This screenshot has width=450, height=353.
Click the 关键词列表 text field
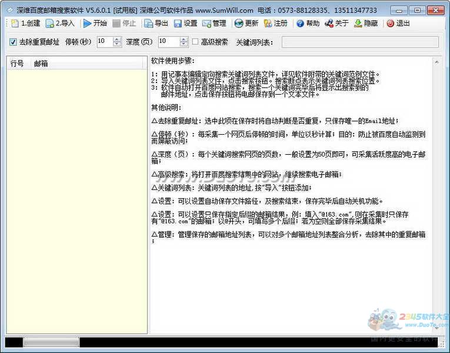point(360,42)
